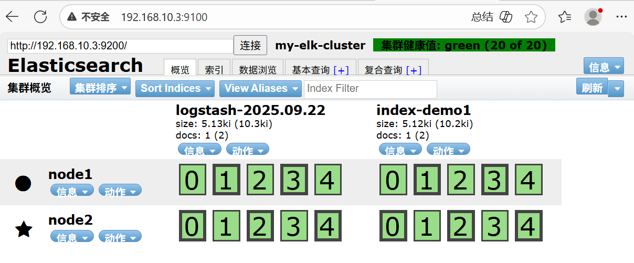Open the View Aliases dropdown
This screenshot has width=634, height=263.
(260, 88)
